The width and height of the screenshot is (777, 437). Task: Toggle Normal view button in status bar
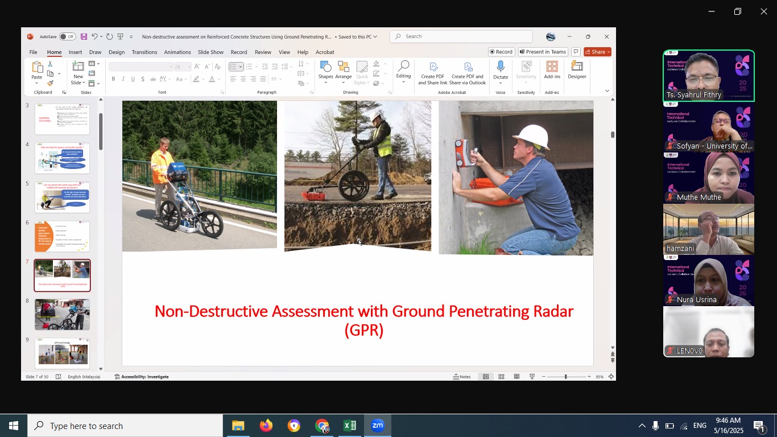pyautogui.click(x=486, y=377)
